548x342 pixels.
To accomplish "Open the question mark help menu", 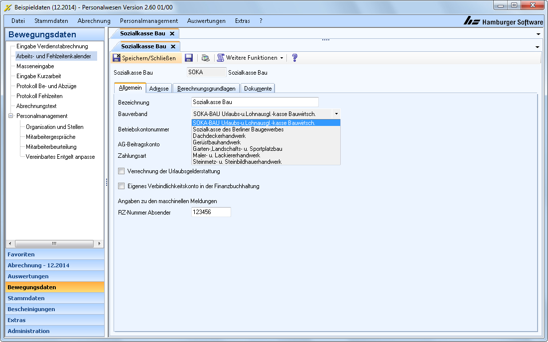I will [261, 21].
